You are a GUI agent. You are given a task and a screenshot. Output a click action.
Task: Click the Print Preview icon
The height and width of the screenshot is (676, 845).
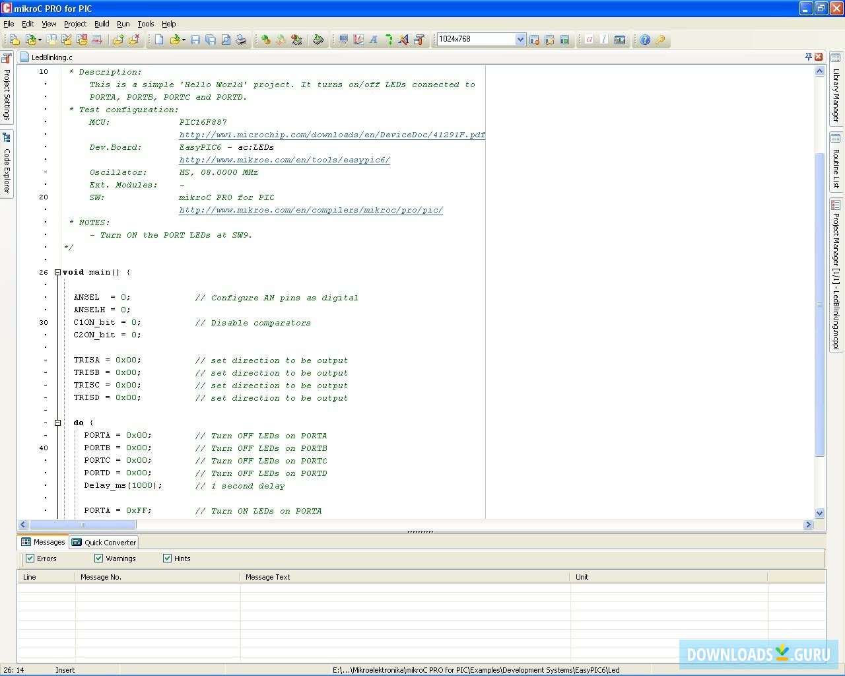click(226, 40)
